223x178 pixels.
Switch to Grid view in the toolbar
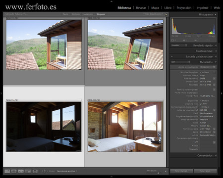7,171
